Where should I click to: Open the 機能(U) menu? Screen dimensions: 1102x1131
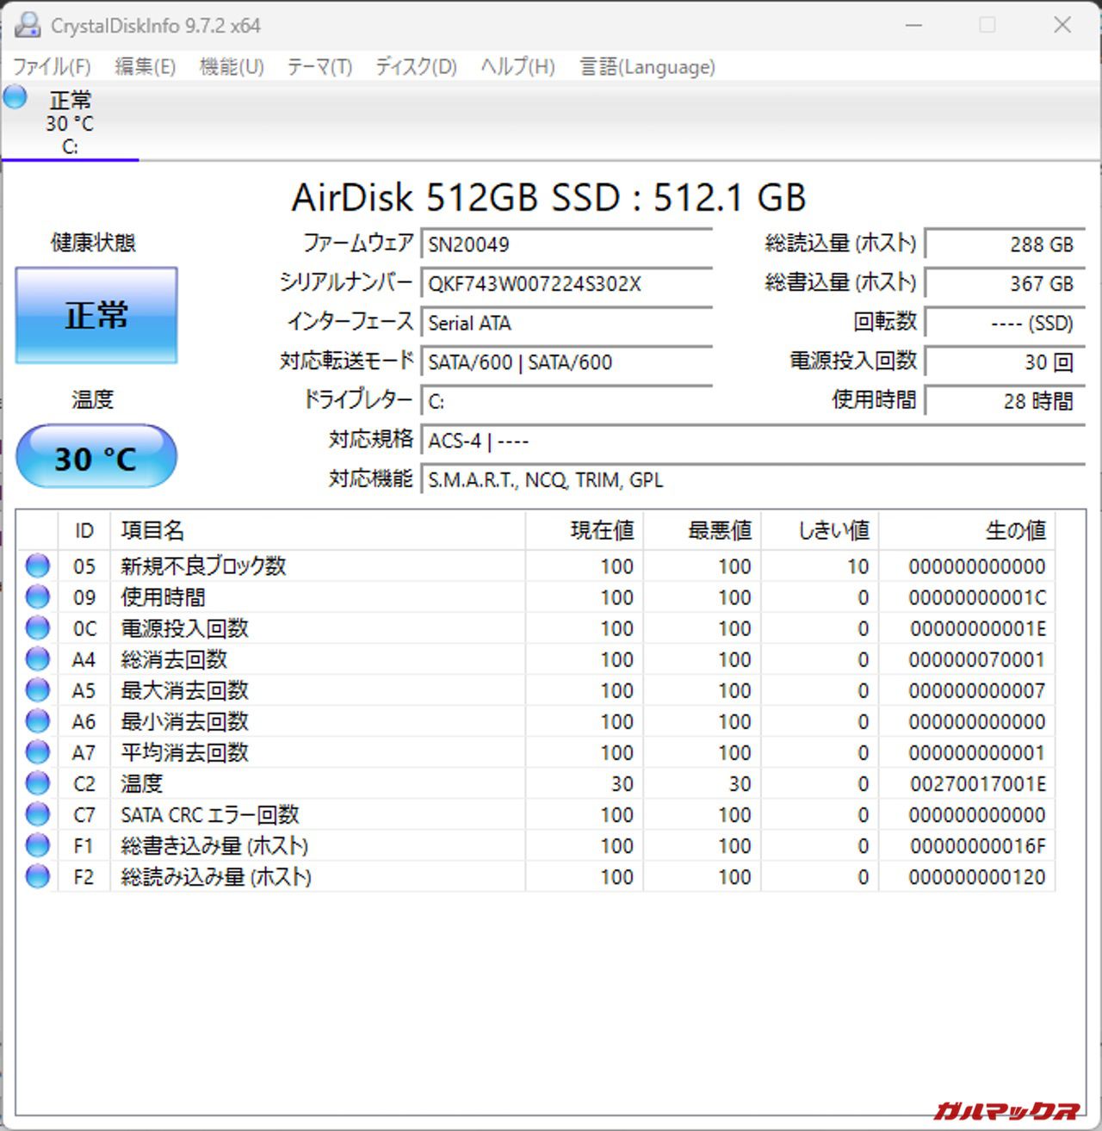[231, 67]
